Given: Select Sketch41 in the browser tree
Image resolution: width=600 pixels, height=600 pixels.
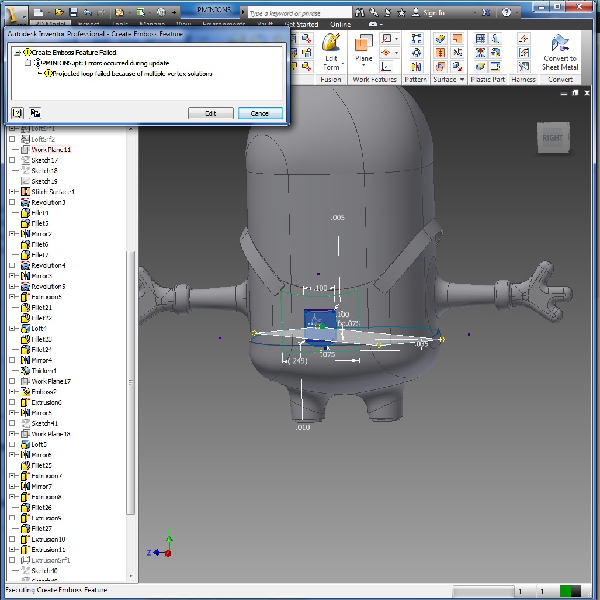Looking at the screenshot, I should [x=44, y=423].
